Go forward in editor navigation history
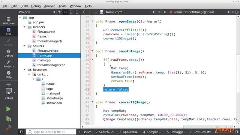This screenshot has height=135, width=240. pos(90,12)
